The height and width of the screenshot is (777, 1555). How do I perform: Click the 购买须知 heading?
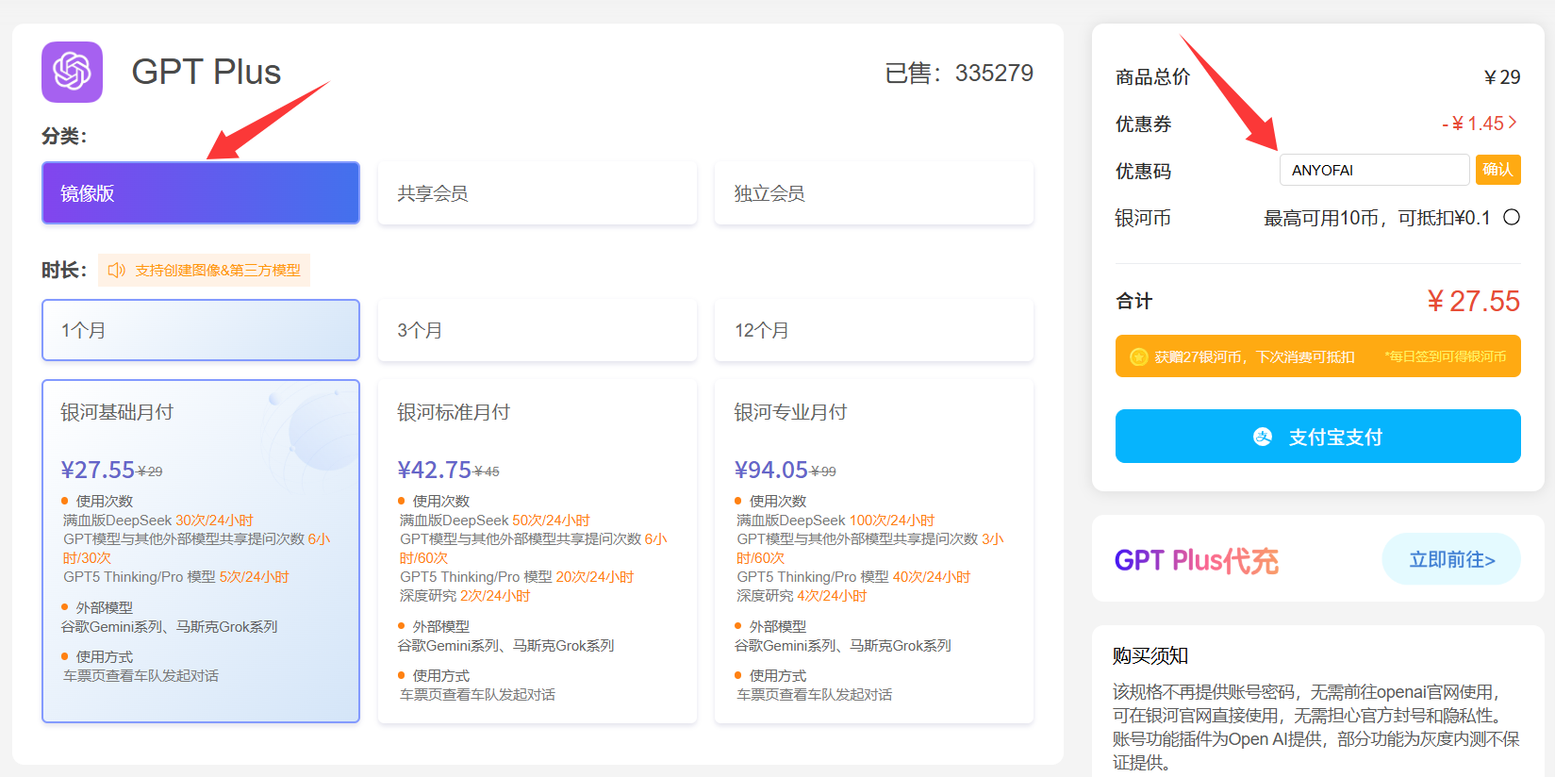(1150, 655)
